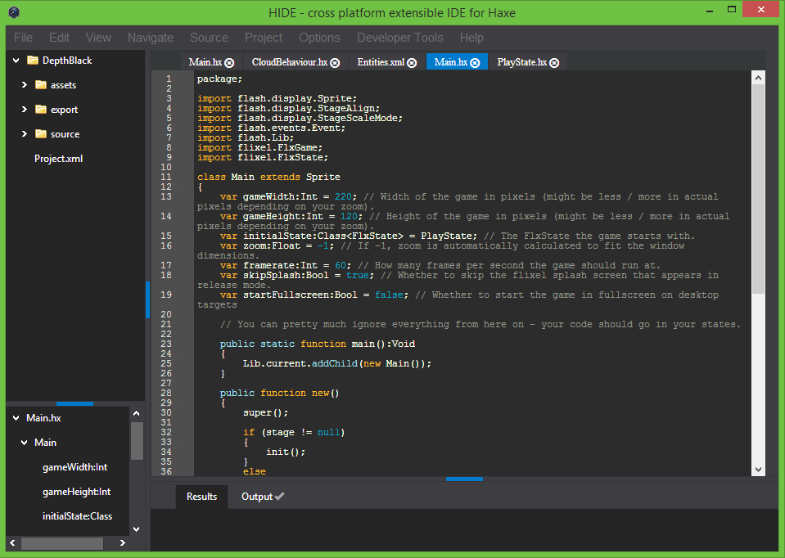Collapse the DepthBlack project tree
Screen dimensions: 785x558
pos(16,61)
